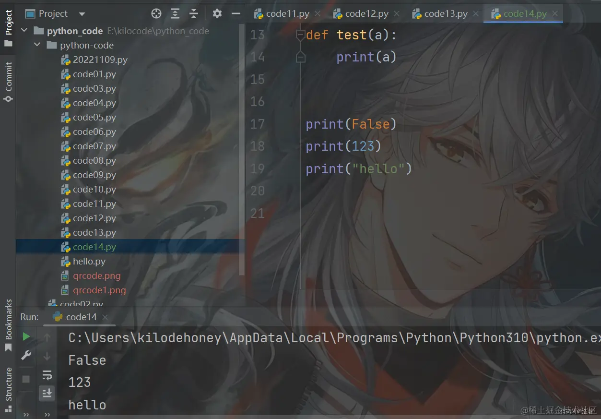Select qrcode.png in the Project tree
This screenshot has height=419, width=601.
[97, 275]
